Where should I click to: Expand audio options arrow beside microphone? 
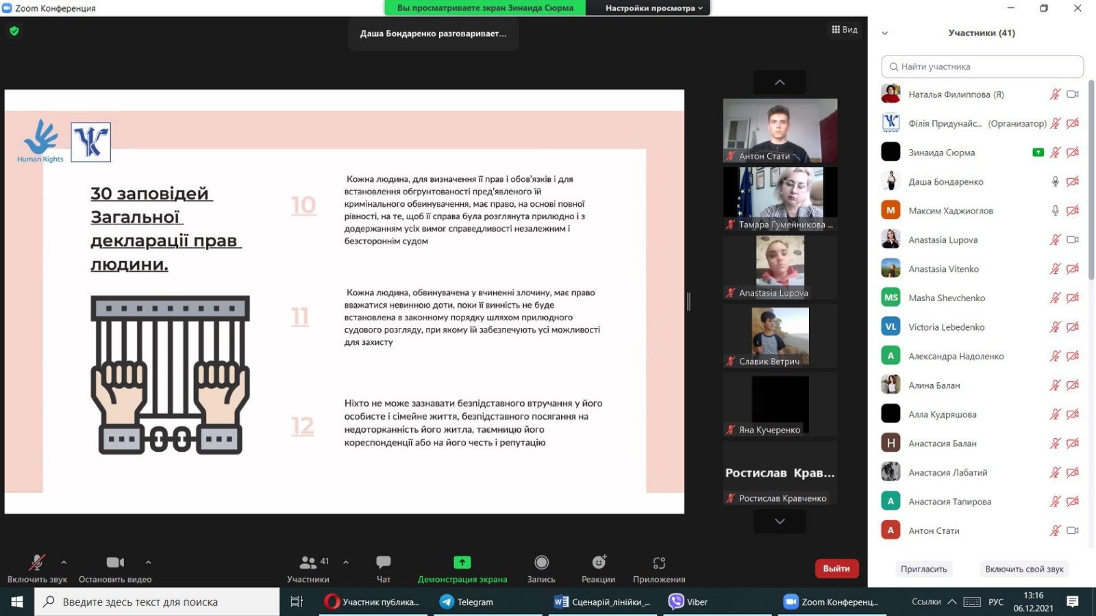point(64,563)
